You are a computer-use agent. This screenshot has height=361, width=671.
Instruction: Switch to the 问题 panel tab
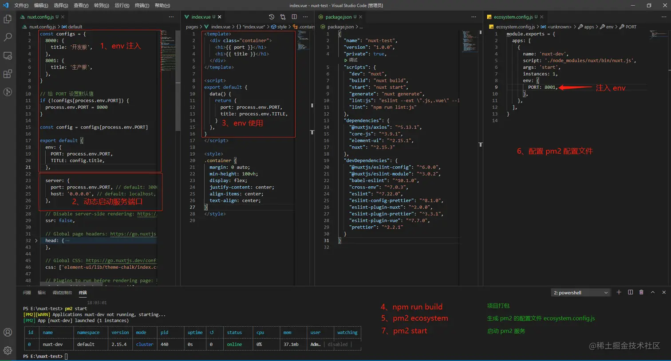click(x=27, y=293)
